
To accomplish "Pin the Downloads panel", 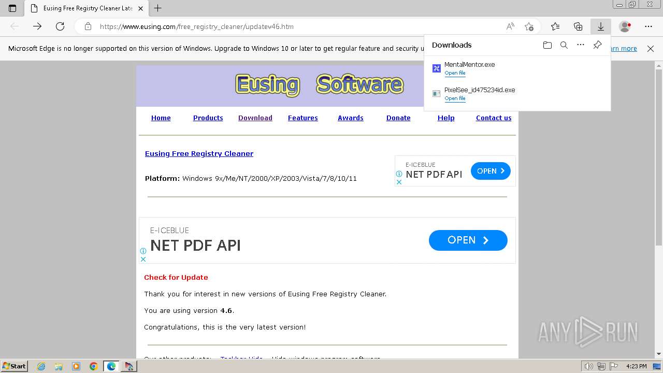I will click(x=597, y=45).
